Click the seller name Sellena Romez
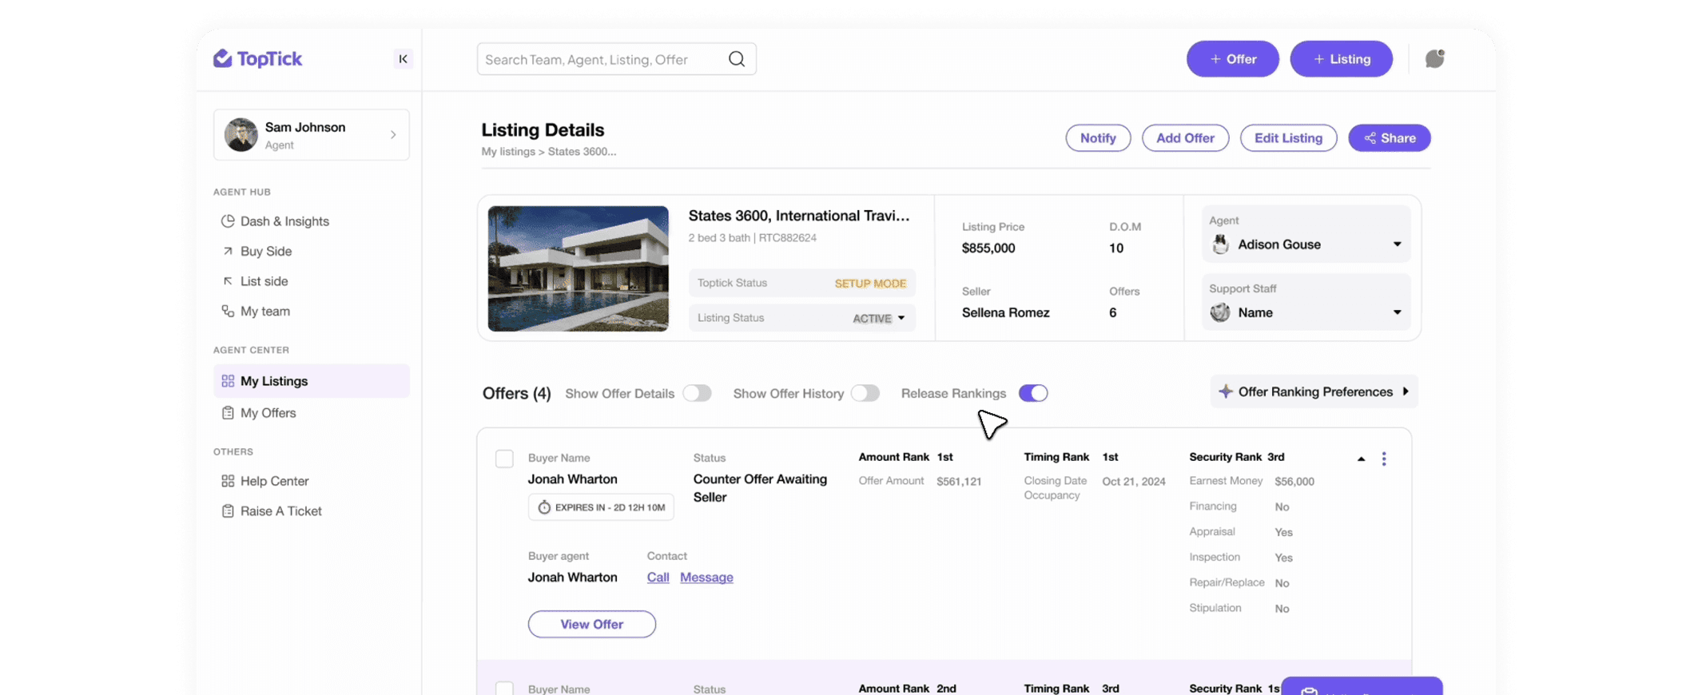The image size is (1690, 695). pyautogui.click(x=1005, y=312)
